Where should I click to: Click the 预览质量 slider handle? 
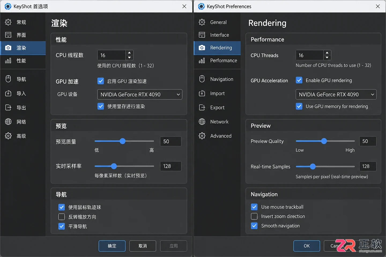pyautogui.click(x=123, y=141)
